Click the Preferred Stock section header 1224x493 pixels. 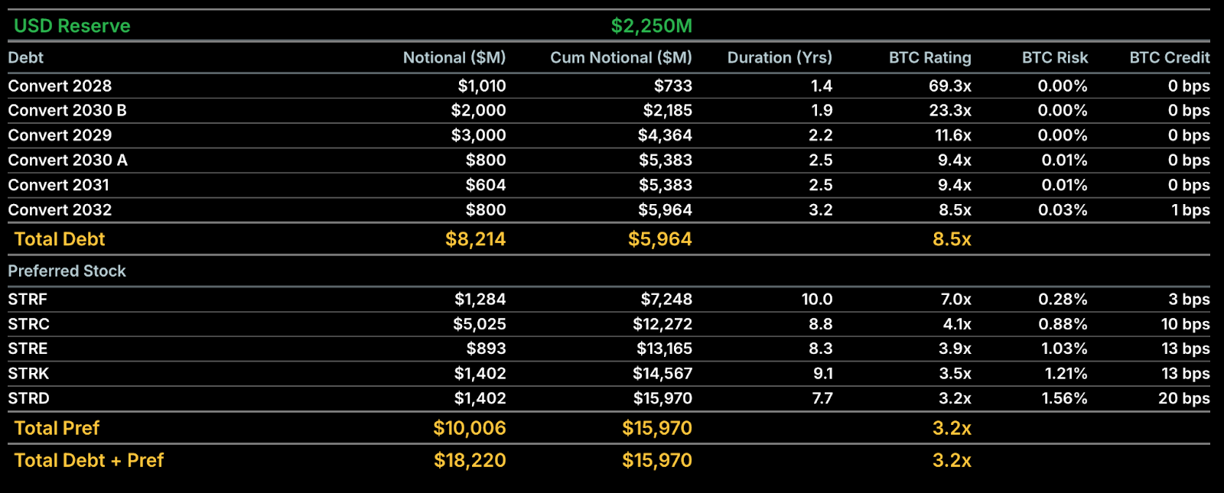[x=67, y=271]
